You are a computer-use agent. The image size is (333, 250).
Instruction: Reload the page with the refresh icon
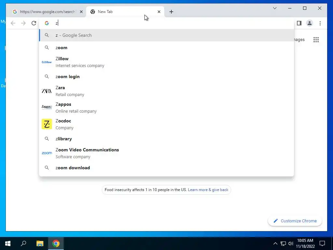point(34,23)
